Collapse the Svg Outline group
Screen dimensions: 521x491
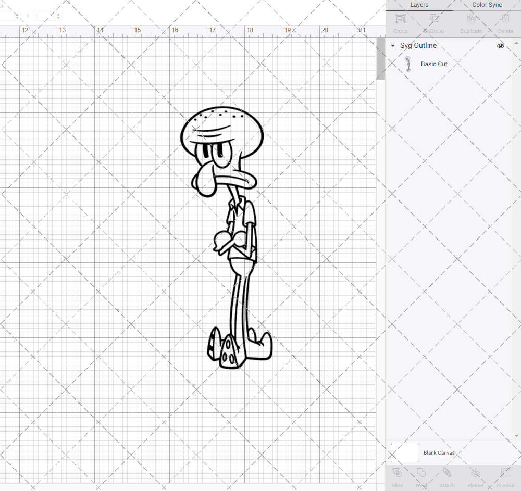pyautogui.click(x=392, y=45)
